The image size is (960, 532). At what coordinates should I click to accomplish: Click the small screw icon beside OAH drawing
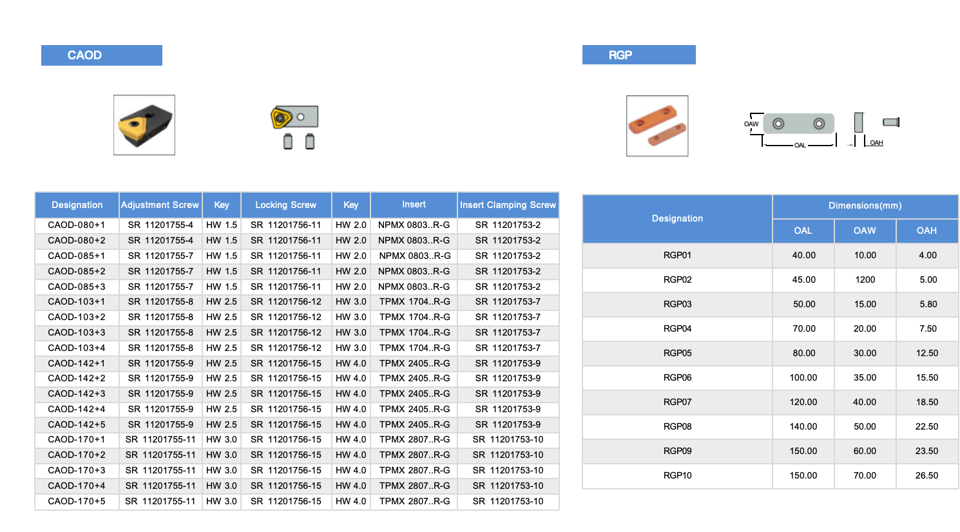click(891, 122)
